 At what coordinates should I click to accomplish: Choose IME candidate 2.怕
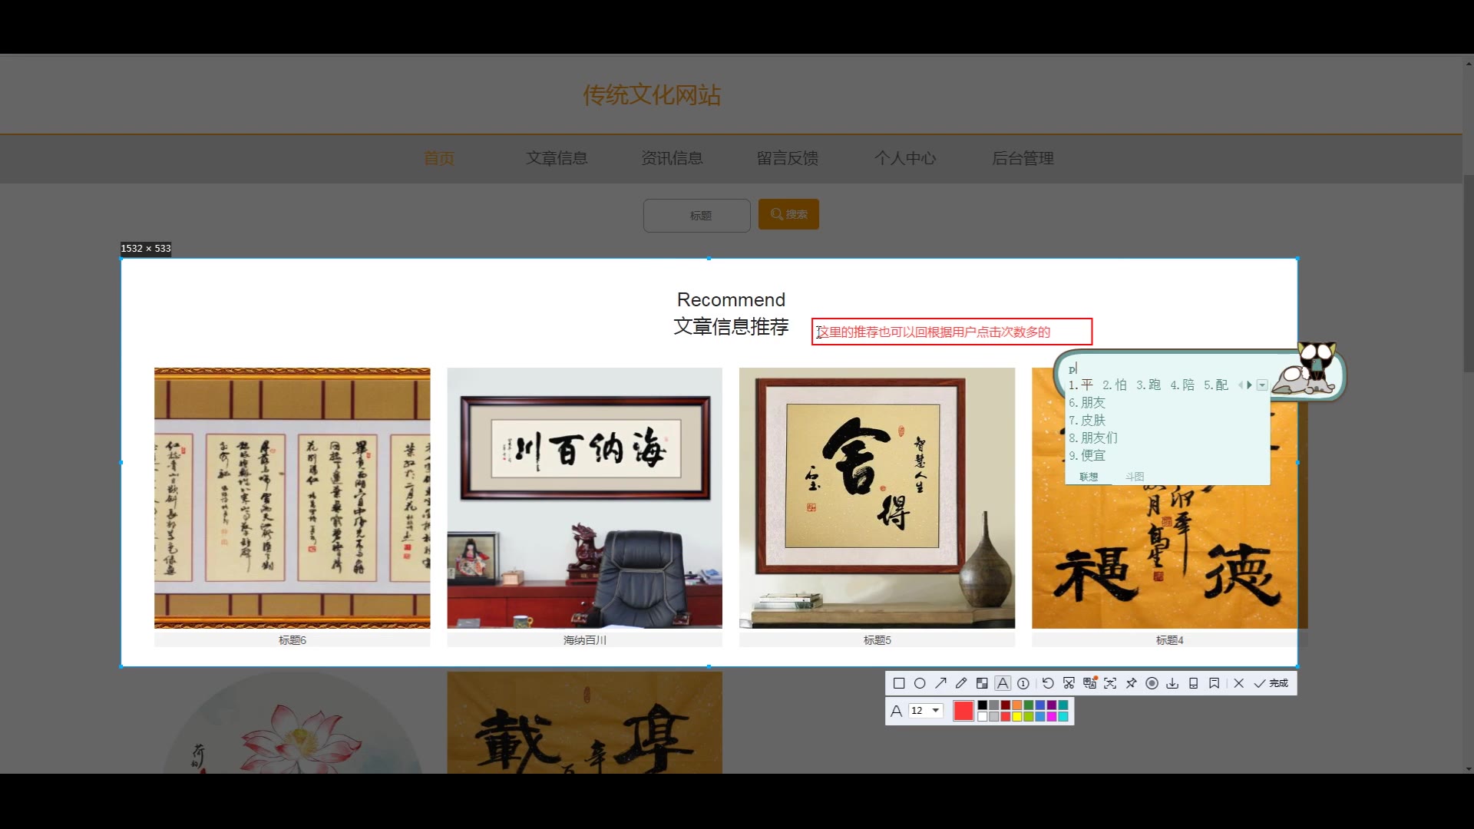pyautogui.click(x=1115, y=385)
